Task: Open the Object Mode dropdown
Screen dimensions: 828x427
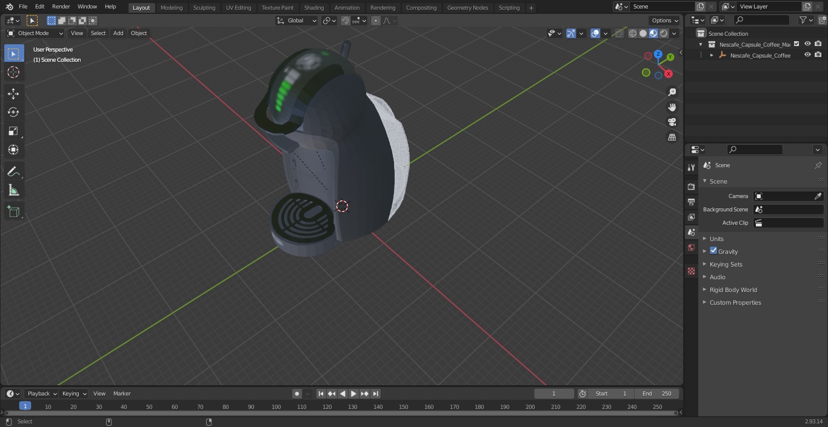Action: [x=35, y=33]
